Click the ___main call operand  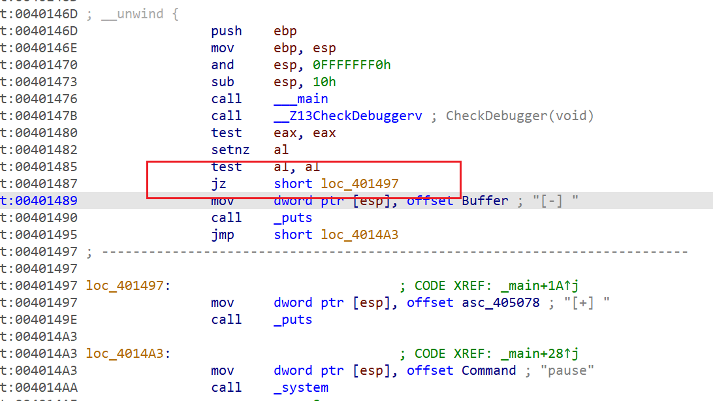click(300, 99)
